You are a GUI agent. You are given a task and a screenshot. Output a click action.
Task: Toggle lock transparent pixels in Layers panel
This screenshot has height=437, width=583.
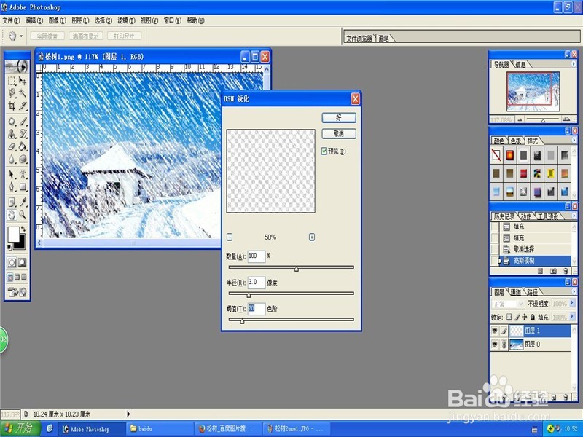point(509,317)
